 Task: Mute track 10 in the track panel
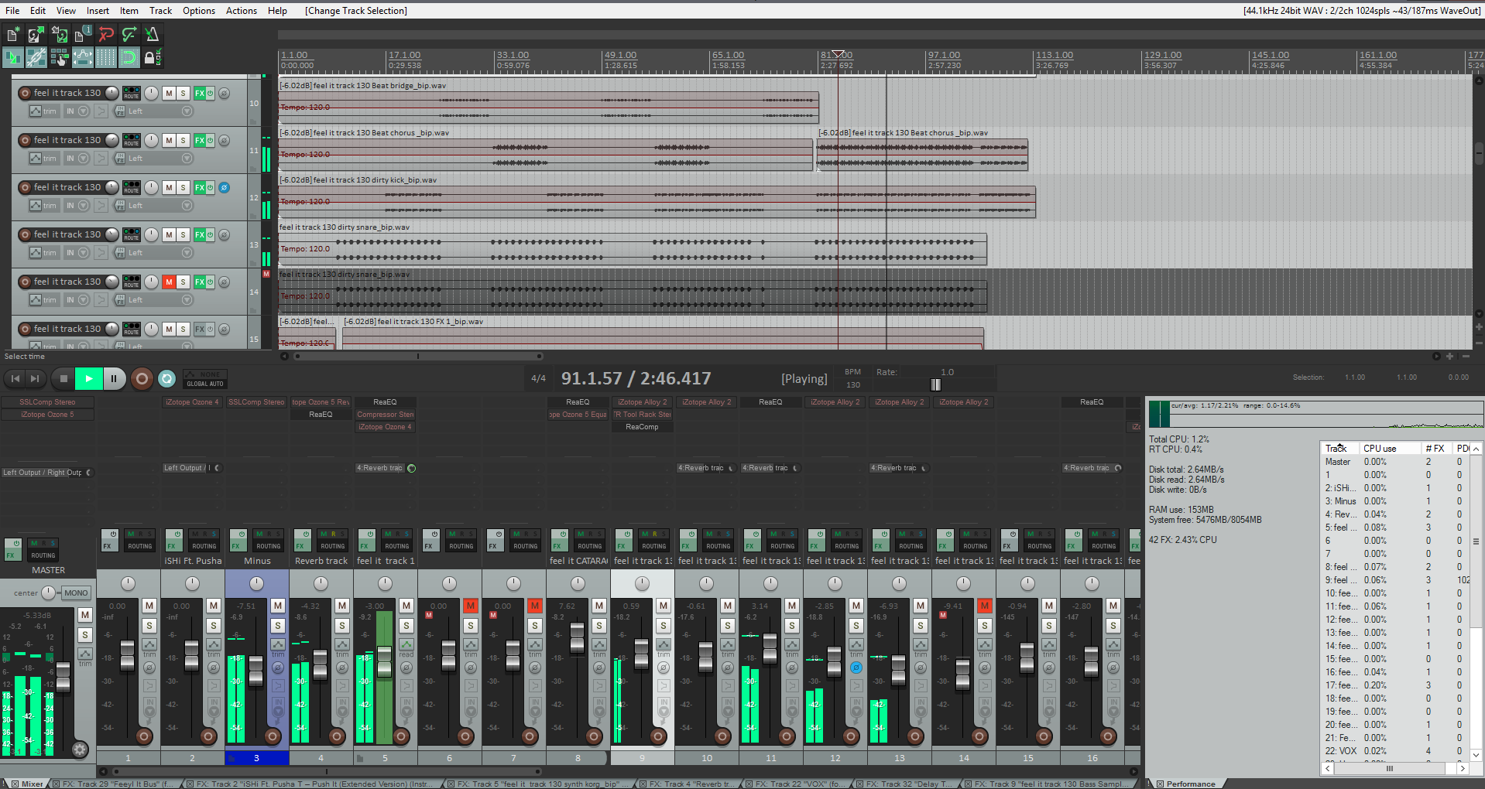tap(169, 93)
